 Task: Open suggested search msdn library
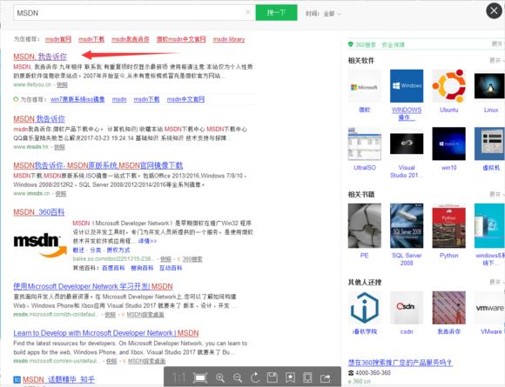click(x=229, y=39)
